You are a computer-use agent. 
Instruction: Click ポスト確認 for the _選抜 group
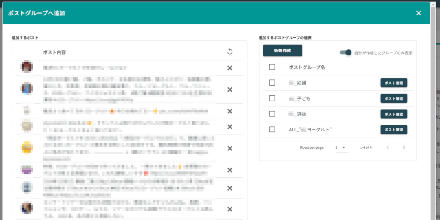click(x=394, y=114)
